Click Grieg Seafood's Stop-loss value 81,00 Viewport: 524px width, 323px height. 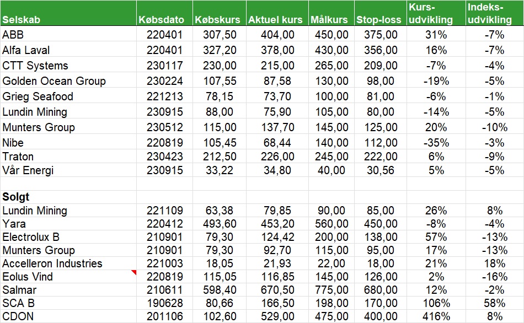[x=380, y=96]
